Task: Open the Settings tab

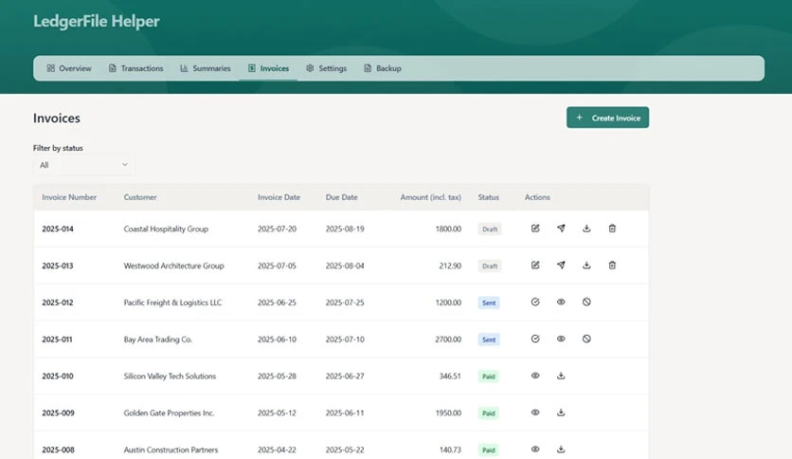Action: pyautogui.click(x=326, y=68)
